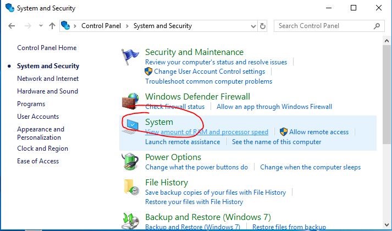Click the forward arrow navigation button

pyautogui.click(x=27, y=26)
